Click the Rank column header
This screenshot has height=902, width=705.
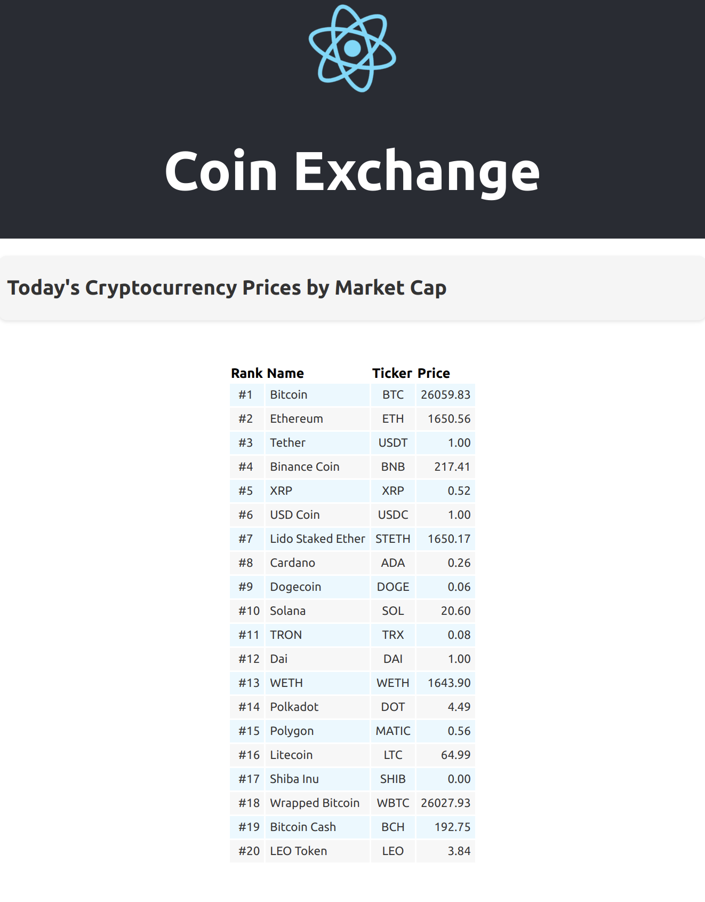tap(247, 373)
